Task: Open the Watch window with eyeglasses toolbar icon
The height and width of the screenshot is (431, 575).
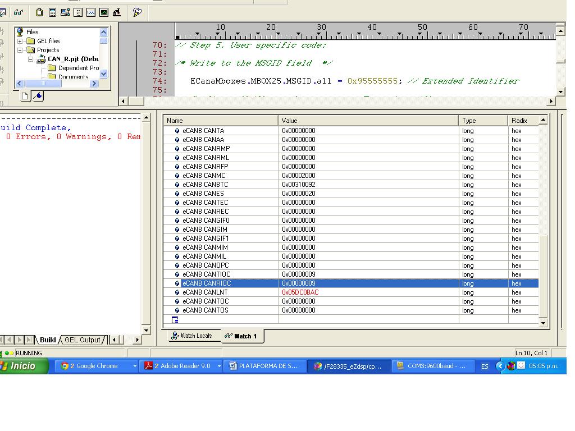Action: (x=19, y=11)
